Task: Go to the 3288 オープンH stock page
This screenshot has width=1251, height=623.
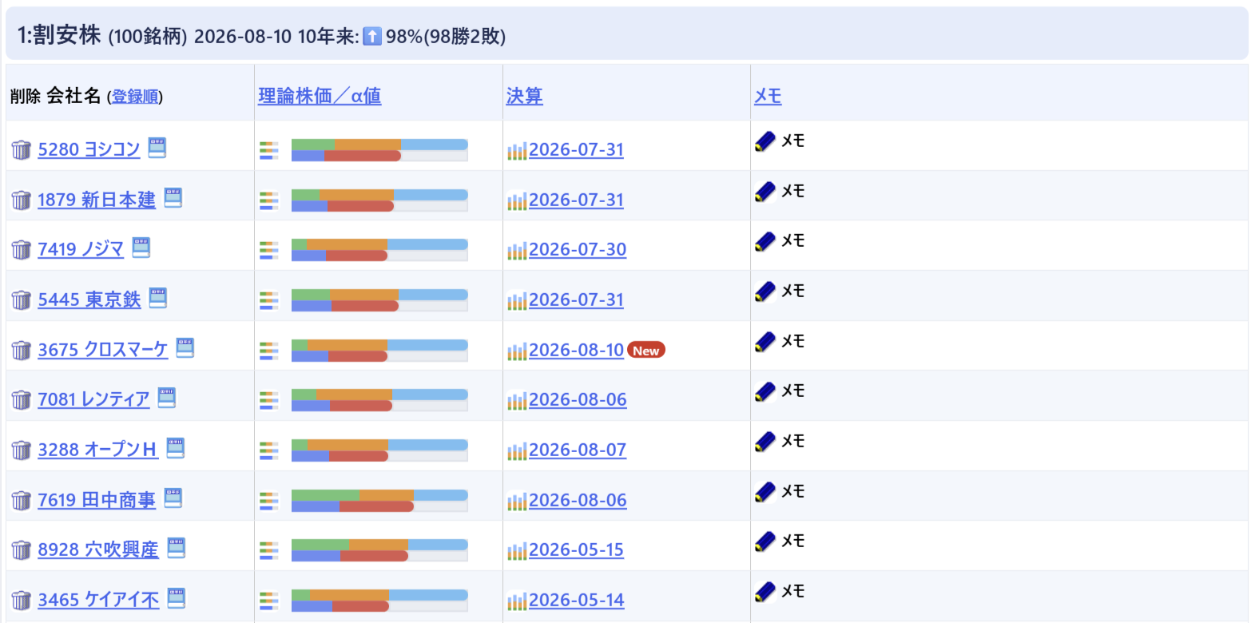Action: (x=98, y=450)
